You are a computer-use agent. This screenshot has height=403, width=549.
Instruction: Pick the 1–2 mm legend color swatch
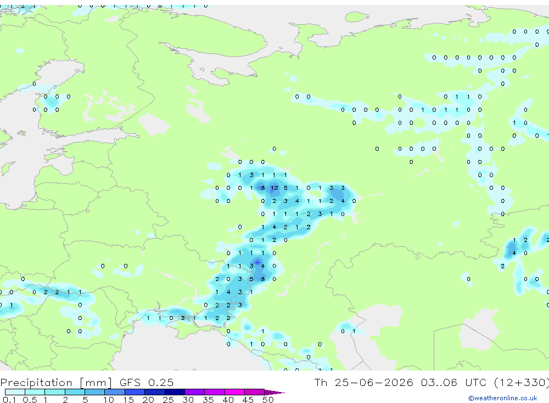tap(55, 392)
